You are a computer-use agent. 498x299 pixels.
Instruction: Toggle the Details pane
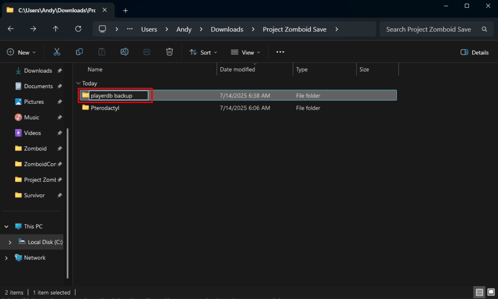(x=475, y=52)
